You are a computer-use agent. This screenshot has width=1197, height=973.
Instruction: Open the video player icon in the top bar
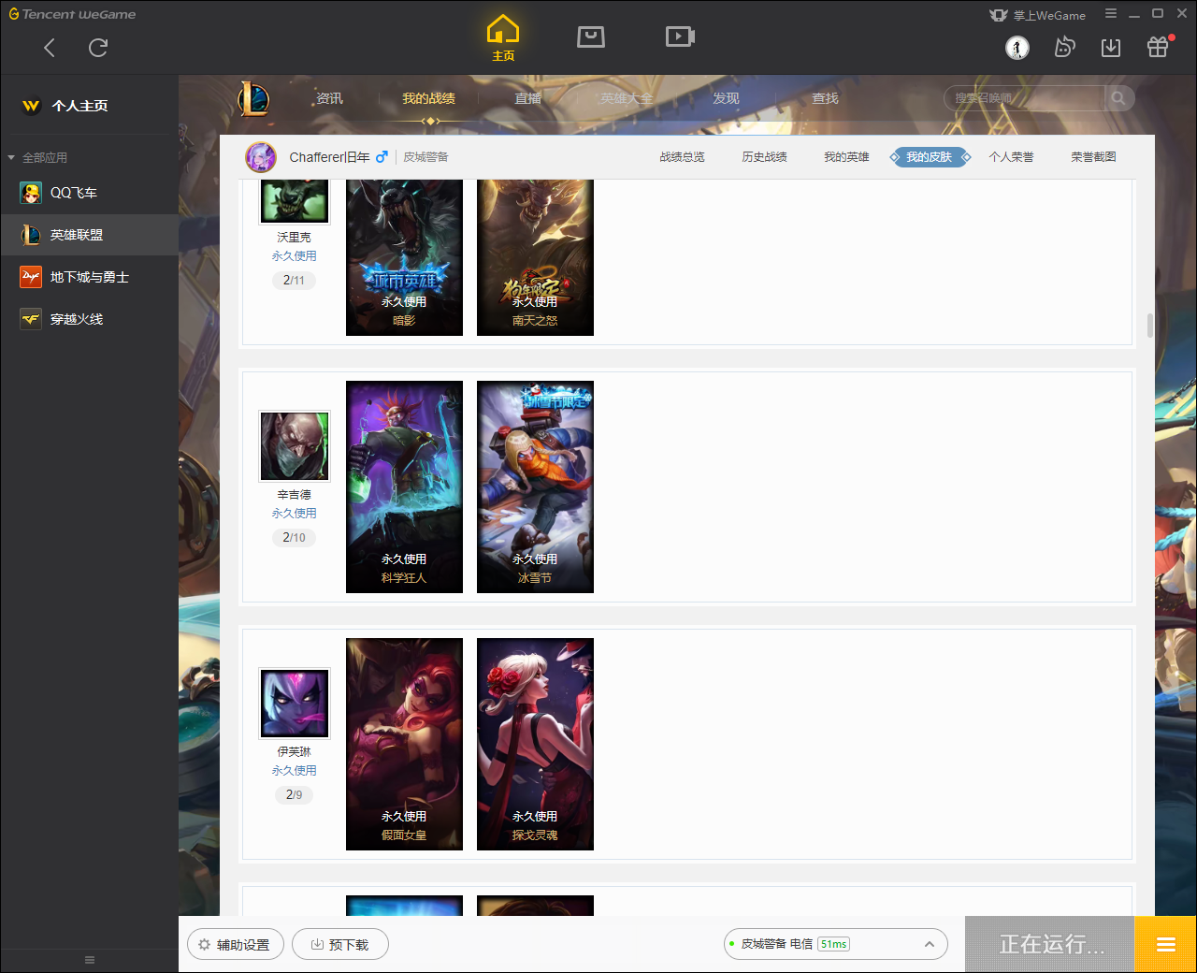[680, 36]
